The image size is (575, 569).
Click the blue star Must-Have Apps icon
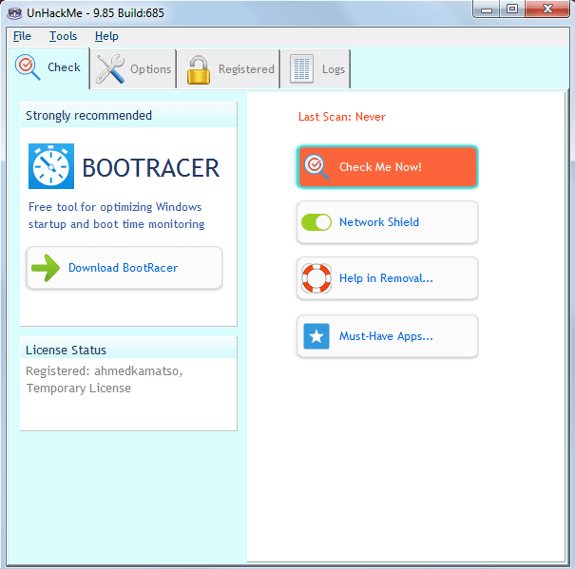[316, 336]
